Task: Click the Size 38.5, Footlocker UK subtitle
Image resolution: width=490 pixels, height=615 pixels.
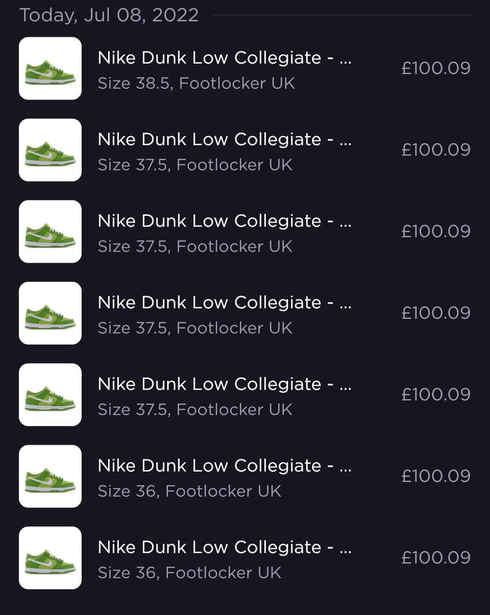Action: pyautogui.click(x=197, y=84)
